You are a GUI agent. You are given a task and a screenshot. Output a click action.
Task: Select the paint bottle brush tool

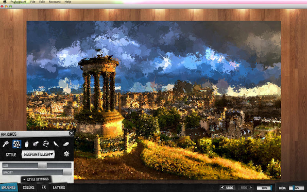coord(26,144)
